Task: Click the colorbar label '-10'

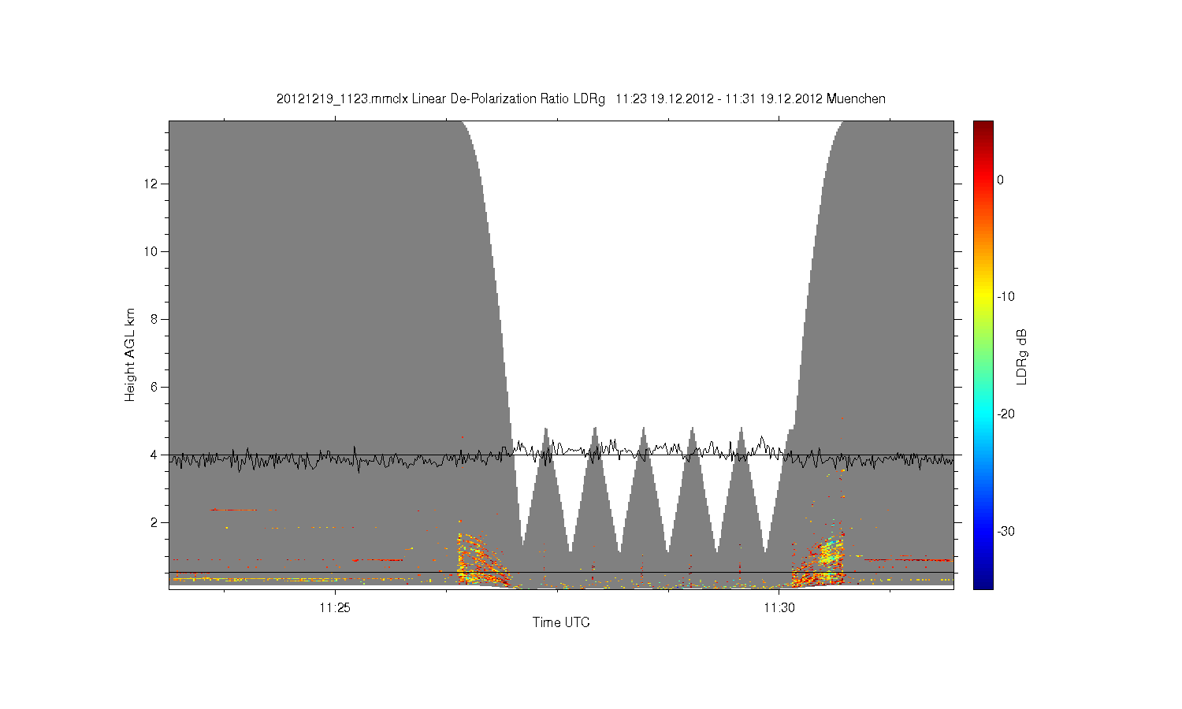Action: (x=1005, y=297)
